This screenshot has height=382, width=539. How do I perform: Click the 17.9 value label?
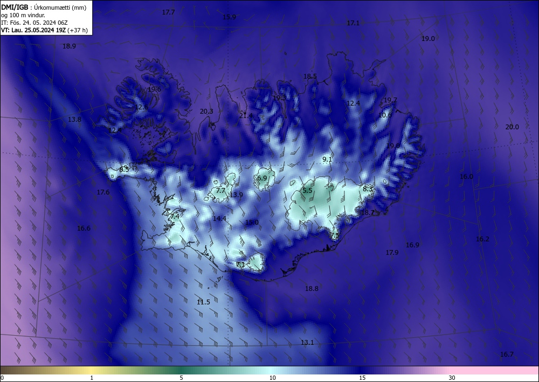[392, 253]
